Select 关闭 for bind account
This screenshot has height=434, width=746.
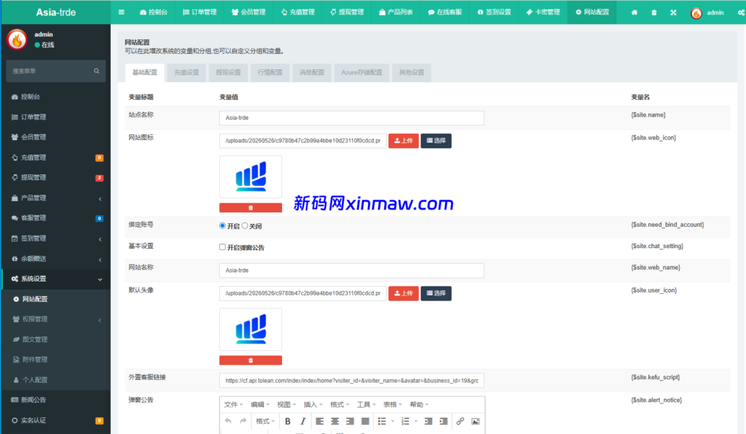[x=245, y=226]
